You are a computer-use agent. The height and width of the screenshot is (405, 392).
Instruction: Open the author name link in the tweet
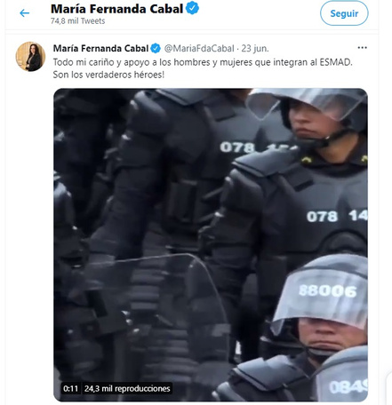tap(100, 48)
